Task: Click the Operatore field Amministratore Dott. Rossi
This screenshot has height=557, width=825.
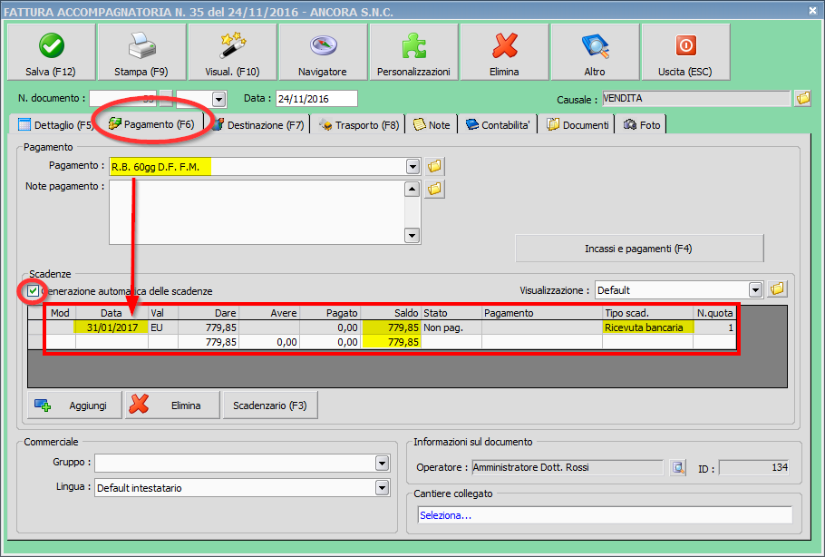Action: (x=568, y=467)
